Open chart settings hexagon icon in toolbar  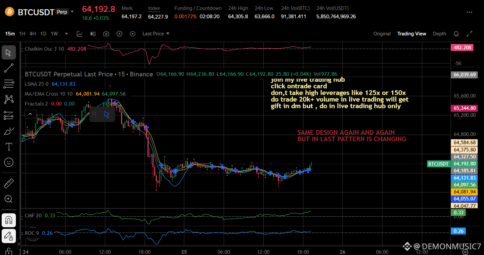click(133, 34)
